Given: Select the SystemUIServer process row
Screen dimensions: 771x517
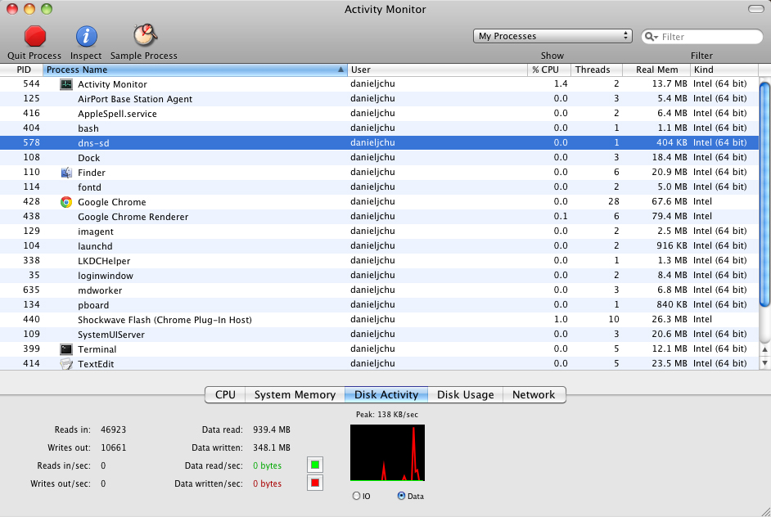Looking at the screenshot, I should pos(379,335).
